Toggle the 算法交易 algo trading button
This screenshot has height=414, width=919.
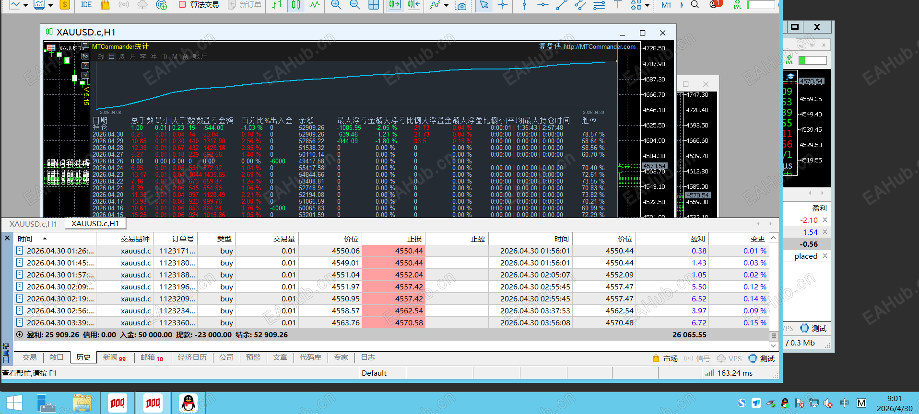[199, 5]
